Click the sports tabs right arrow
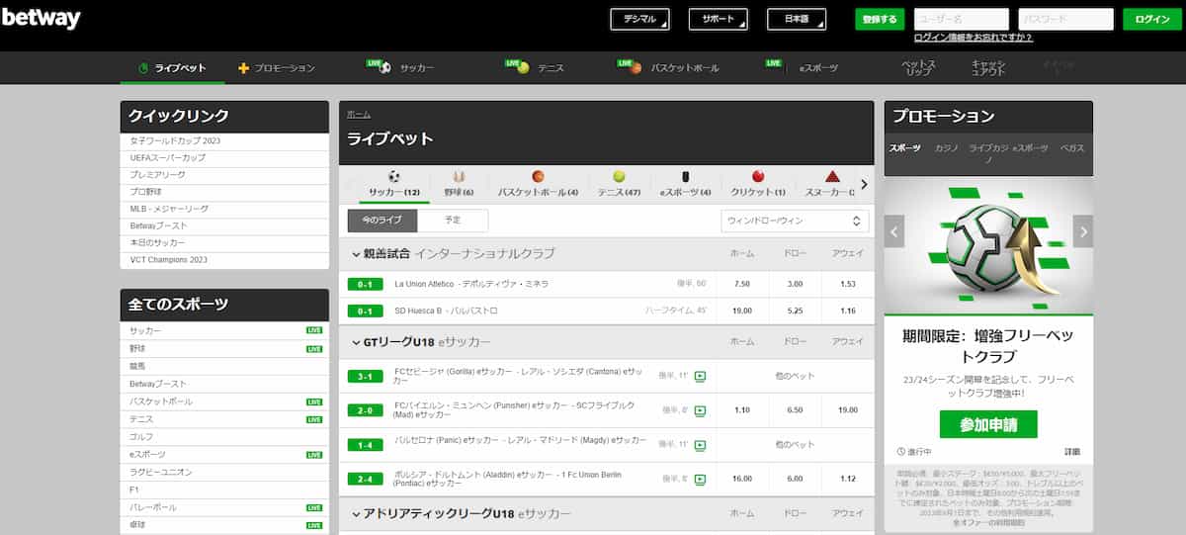1186x535 pixels. click(x=864, y=184)
